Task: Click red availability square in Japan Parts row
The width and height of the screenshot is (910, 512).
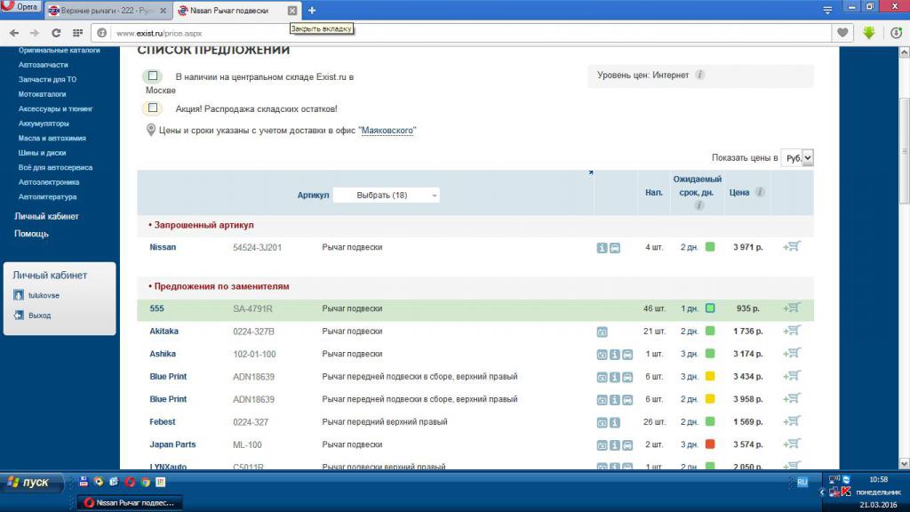Action: point(710,444)
